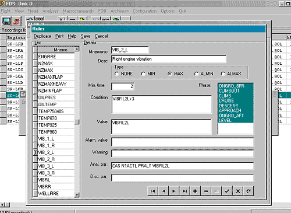The width and height of the screenshot is (291, 213).
Task: Insert a new rule with plus button
Action: 196,191
